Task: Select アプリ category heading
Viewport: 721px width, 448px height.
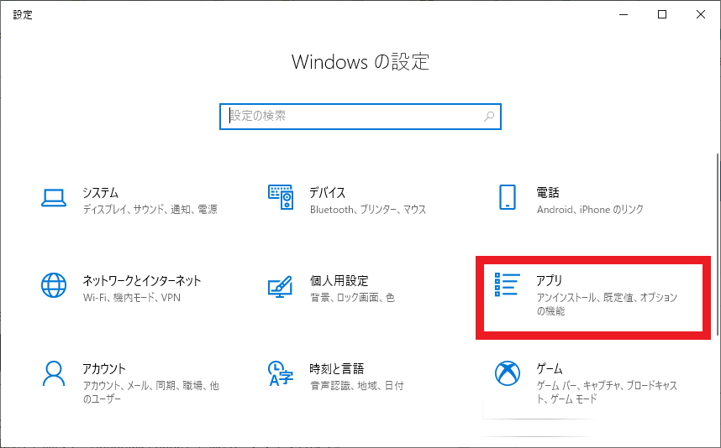Action: [x=550, y=280]
